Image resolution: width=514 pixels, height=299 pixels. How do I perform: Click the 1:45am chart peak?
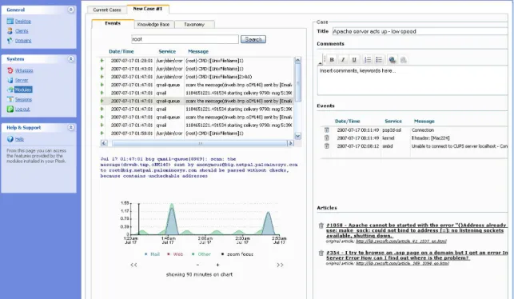[x=171, y=219]
